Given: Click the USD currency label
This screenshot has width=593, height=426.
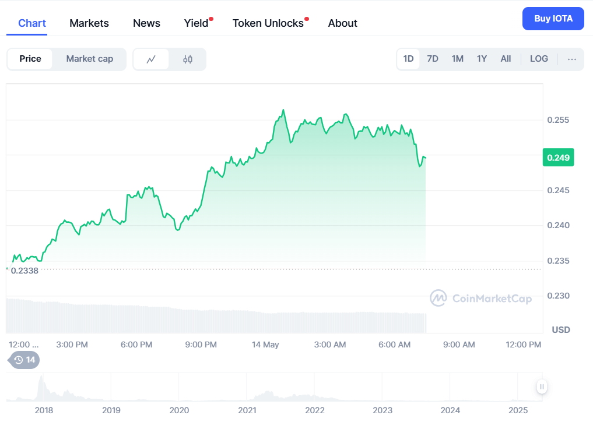Looking at the screenshot, I should click(561, 330).
